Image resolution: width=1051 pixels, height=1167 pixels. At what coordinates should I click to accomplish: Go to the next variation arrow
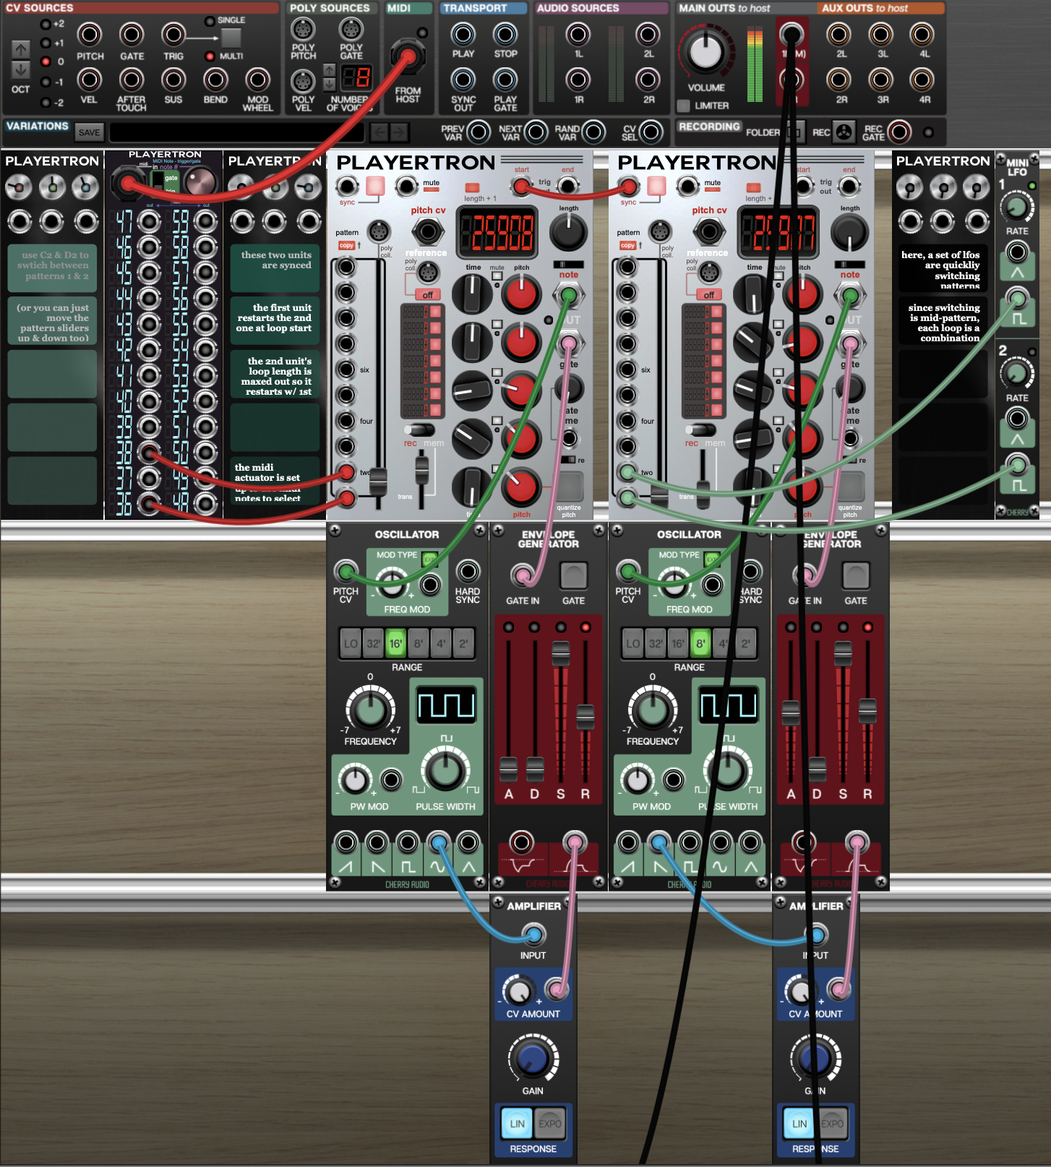pyautogui.click(x=399, y=132)
